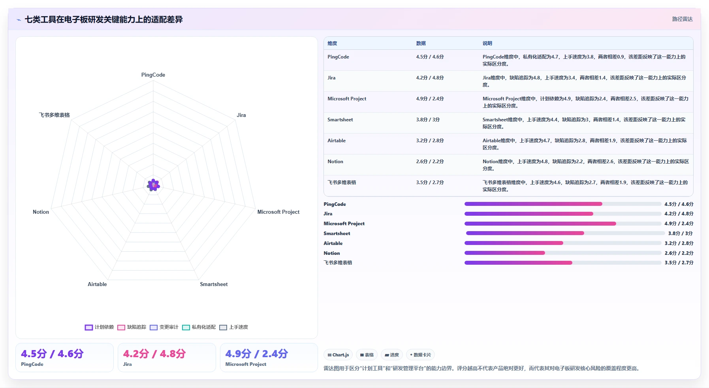Click the 3.8分 / 3分 value beside Smartsheet bar
Viewport: 709px width, 388px height.
click(x=680, y=234)
